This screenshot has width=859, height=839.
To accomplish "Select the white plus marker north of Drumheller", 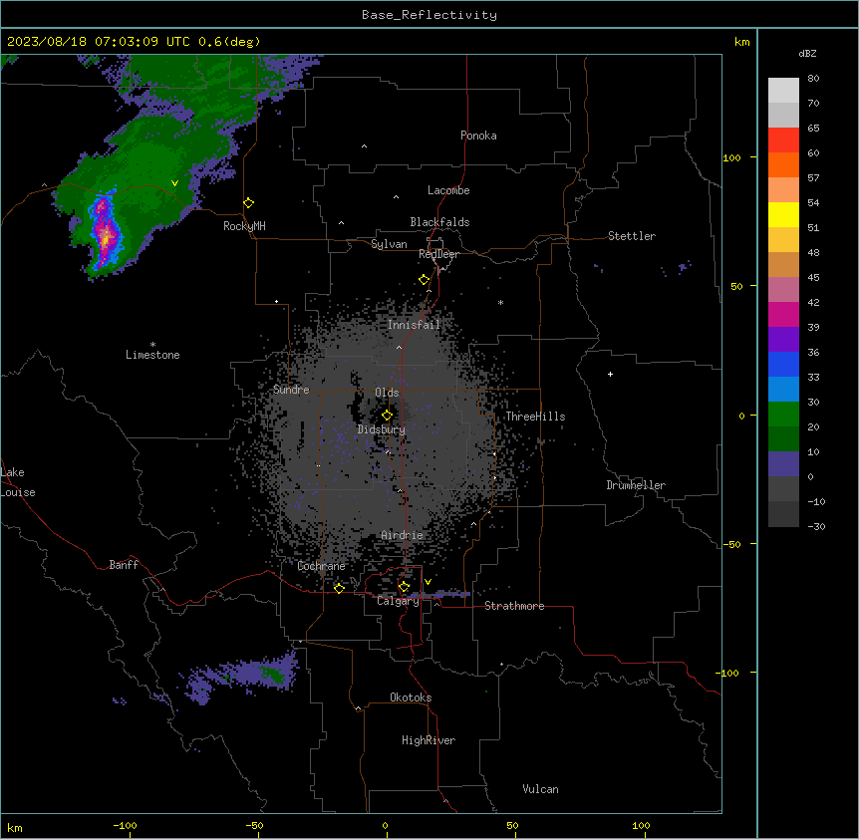I will (x=610, y=374).
